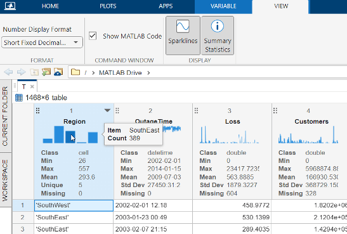Click Loss value 458.9772

232,205
